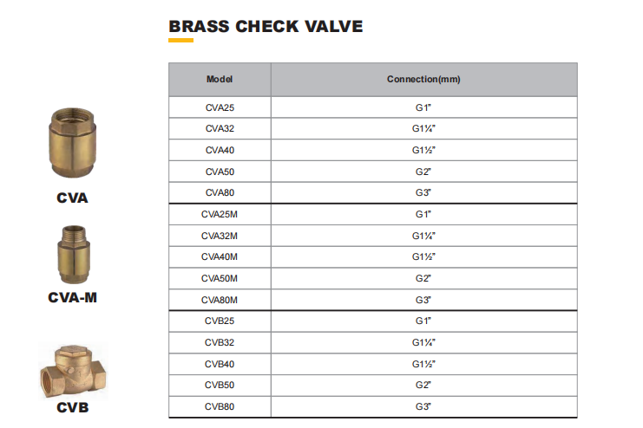Select the CVA80M model cell

pyautogui.click(x=220, y=300)
